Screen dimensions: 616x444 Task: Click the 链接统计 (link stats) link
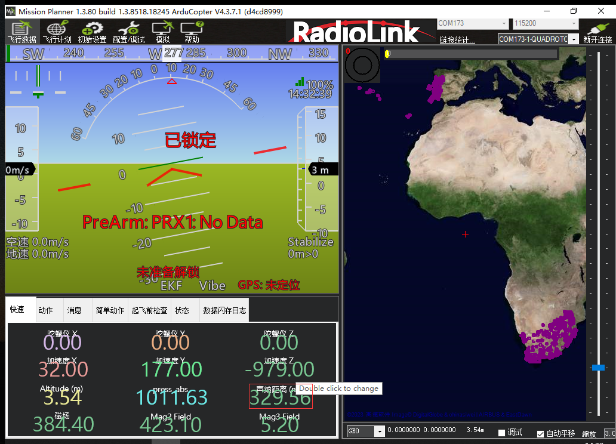(x=457, y=40)
